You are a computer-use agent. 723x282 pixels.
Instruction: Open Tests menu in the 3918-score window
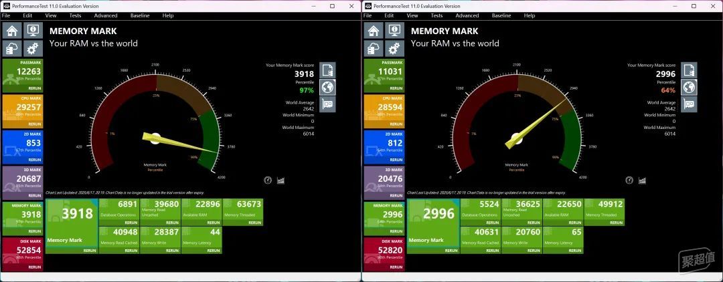pyautogui.click(x=75, y=15)
